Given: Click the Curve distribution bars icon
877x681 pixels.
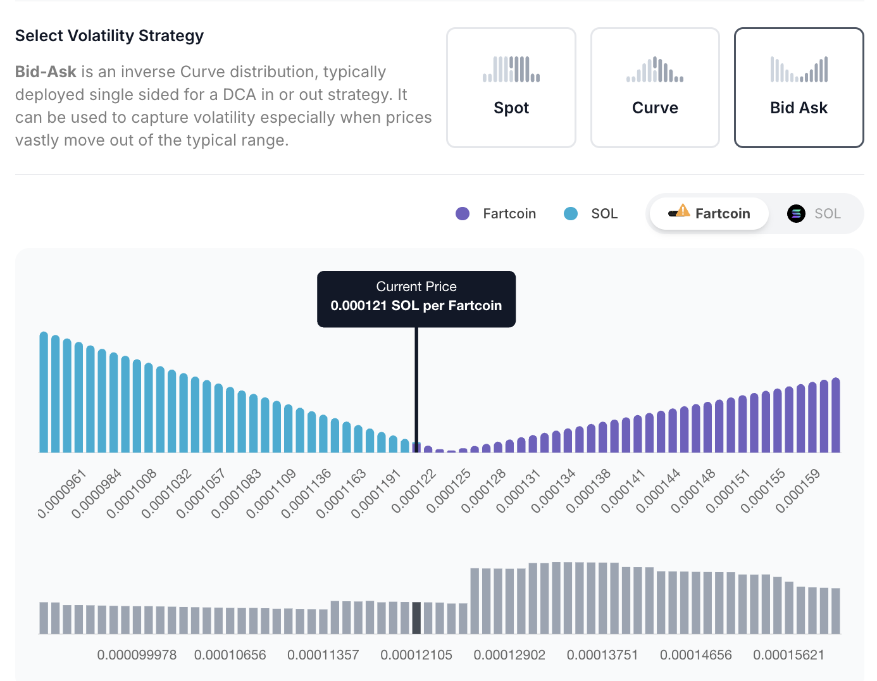Looking at the screenshot, I should pyautogui.click(x=654, y=69).
